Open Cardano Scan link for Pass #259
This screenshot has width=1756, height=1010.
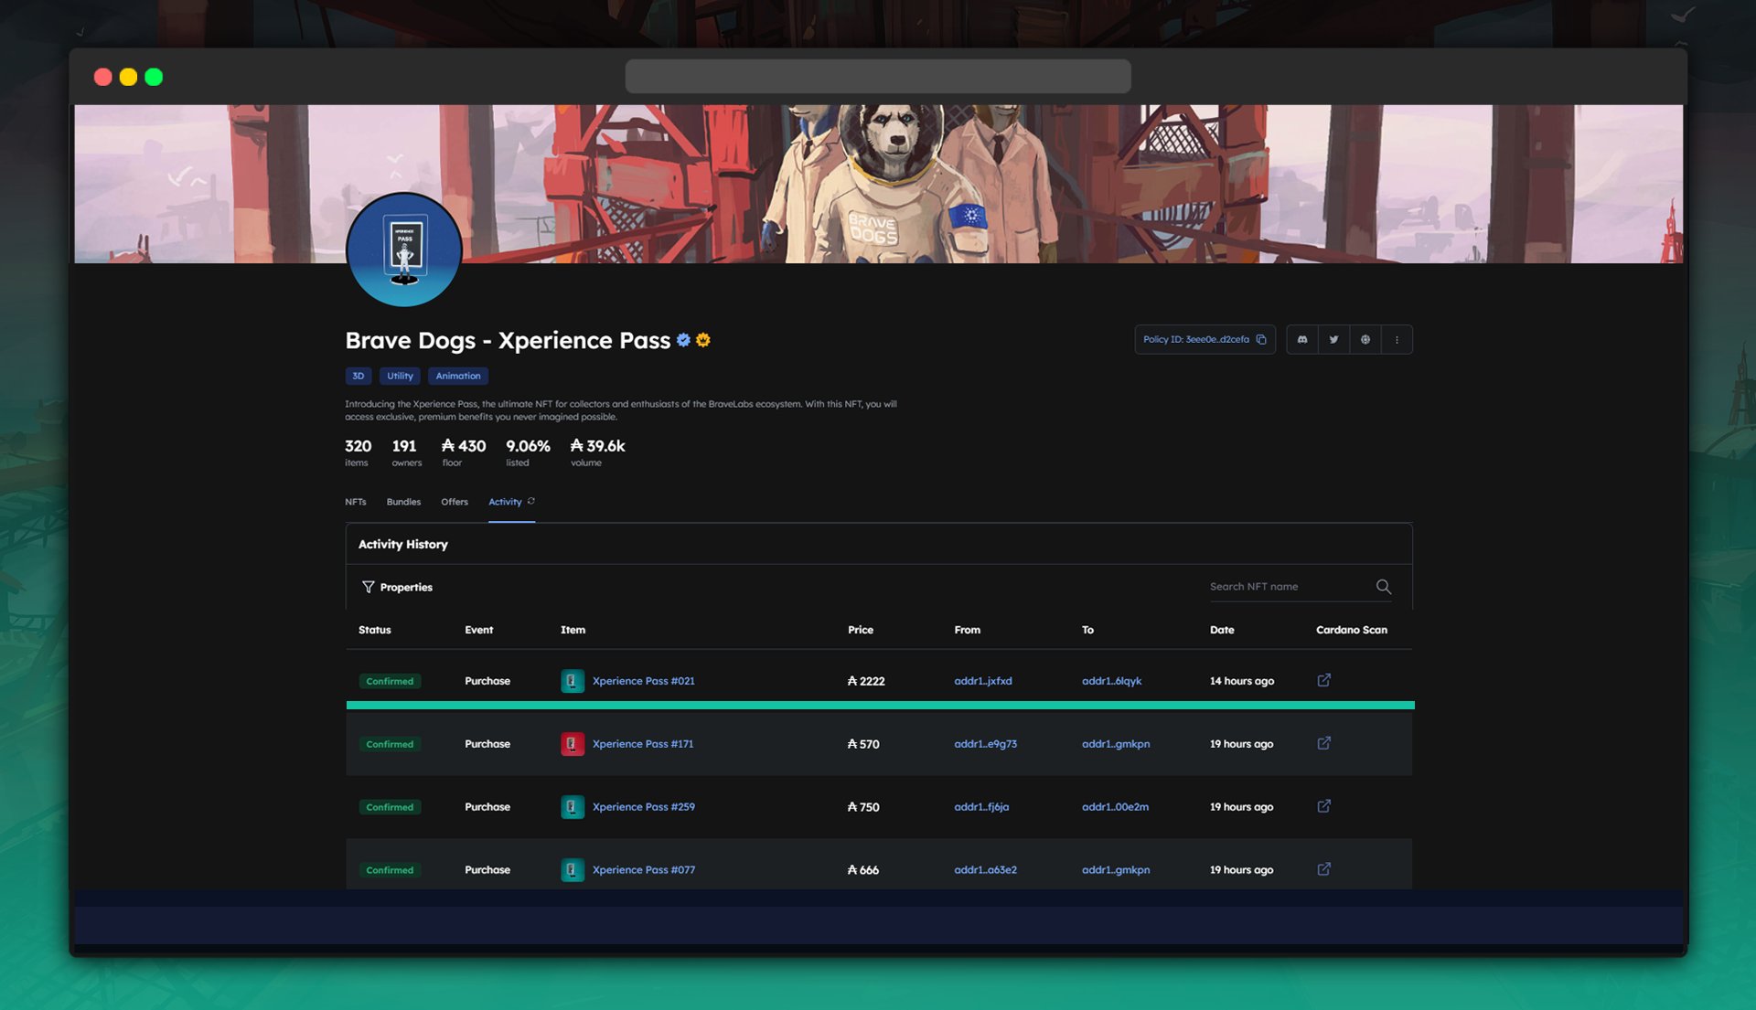[1323, 806]
